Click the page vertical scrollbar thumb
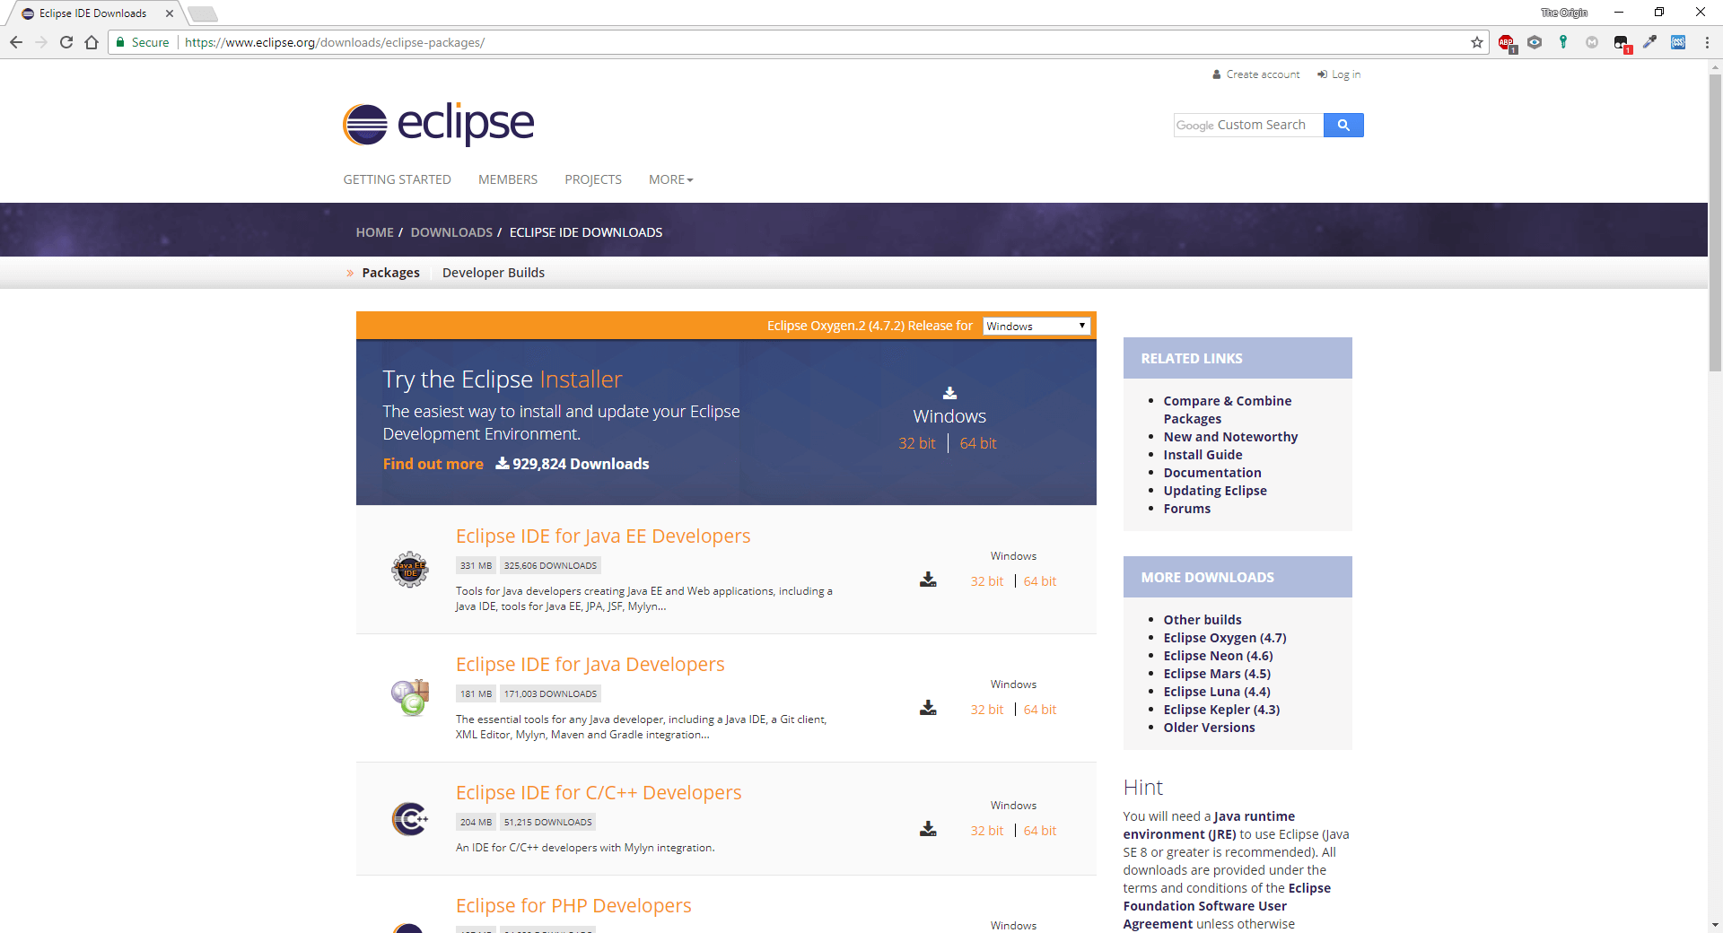Image resolution: width=1723 pixels, height=933 pixels. tap(1715, 222)
